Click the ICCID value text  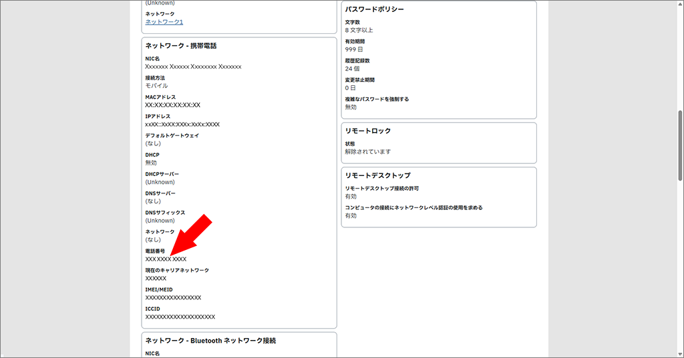[x=180, y=317]
